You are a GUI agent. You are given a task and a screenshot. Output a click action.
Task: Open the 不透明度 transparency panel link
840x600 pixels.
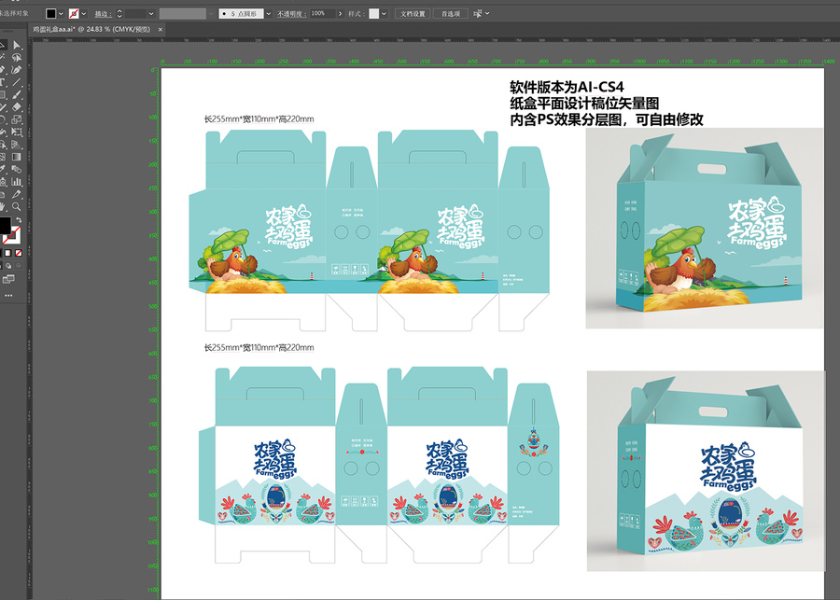click(291, 13)
